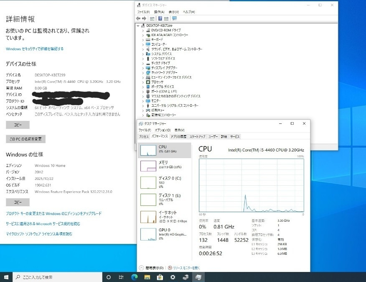Click the Forward arrow in Device Manager toolbar
The width and height of the screenshot is (366, 282).
pyautogui.click(x=144, y=18)
